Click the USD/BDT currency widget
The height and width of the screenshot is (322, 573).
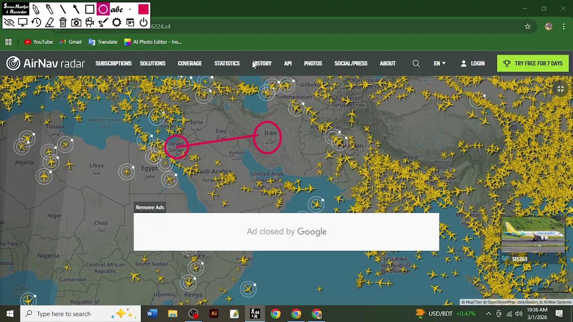(x=445, y=314)
